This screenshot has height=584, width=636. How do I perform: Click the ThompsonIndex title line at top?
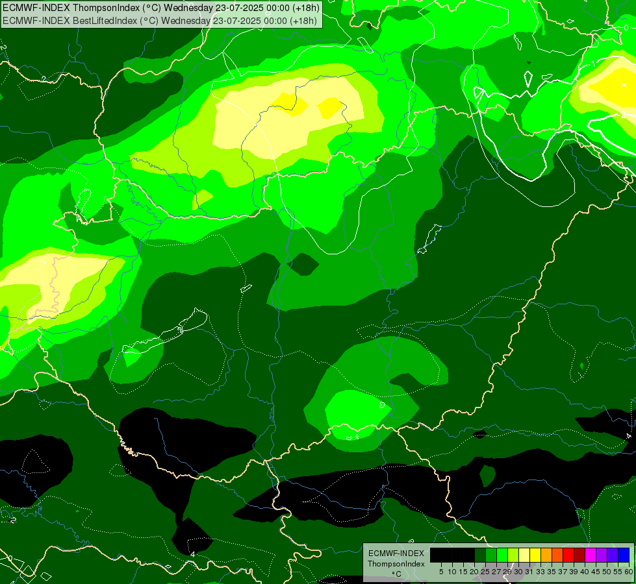tap(161, 8)
